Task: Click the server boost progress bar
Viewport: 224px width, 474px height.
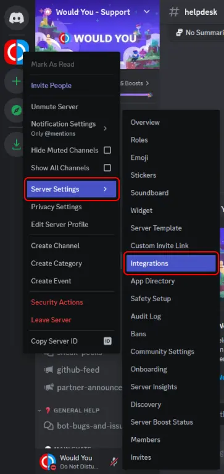Action: [136, 94]
